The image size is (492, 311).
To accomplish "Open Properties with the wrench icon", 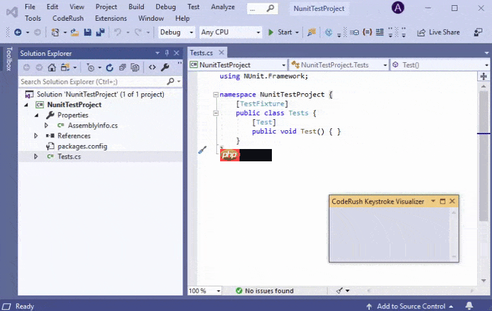I will pyautogui.click(x=165, y=67).
